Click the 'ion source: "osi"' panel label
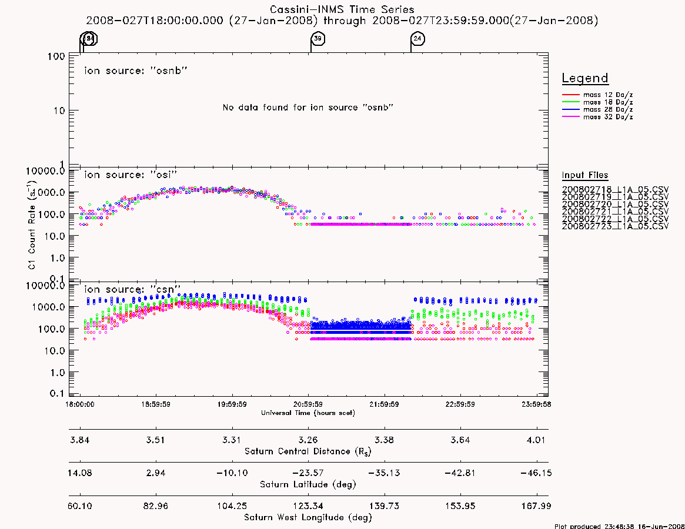Viewport: 685px width, 529px height. pos(131,175)
